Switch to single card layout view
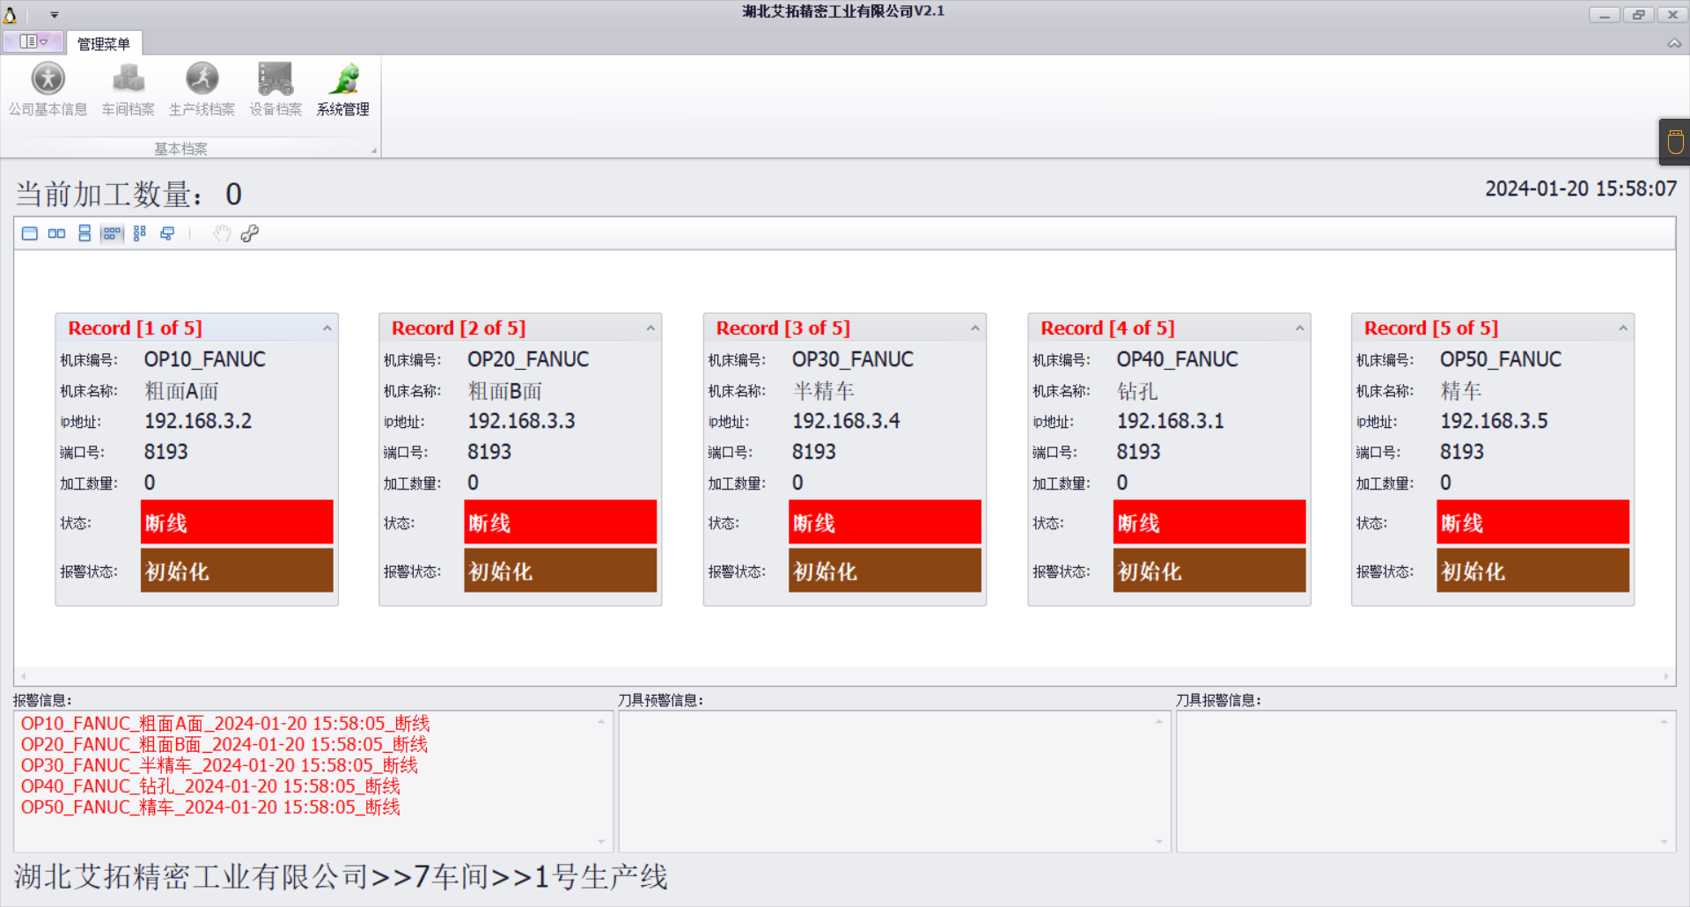1690x907 pixels. (30, 233)
